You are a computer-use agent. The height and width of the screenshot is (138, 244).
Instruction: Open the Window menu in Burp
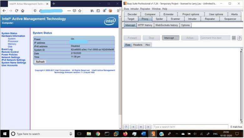(x=156, y=9)
